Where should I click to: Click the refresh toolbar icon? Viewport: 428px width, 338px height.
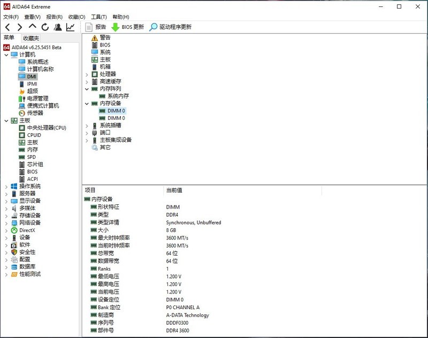(45, 27)
